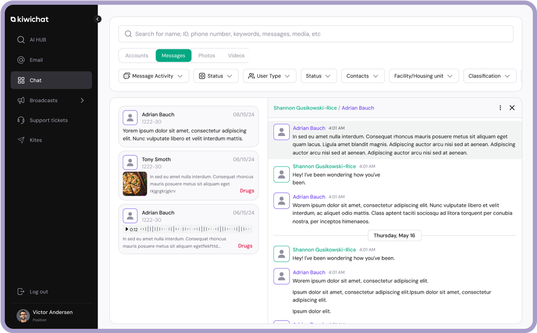The image size is (537, 333).
Task: Select the Videos tab
Action: [x=236, y=55]
